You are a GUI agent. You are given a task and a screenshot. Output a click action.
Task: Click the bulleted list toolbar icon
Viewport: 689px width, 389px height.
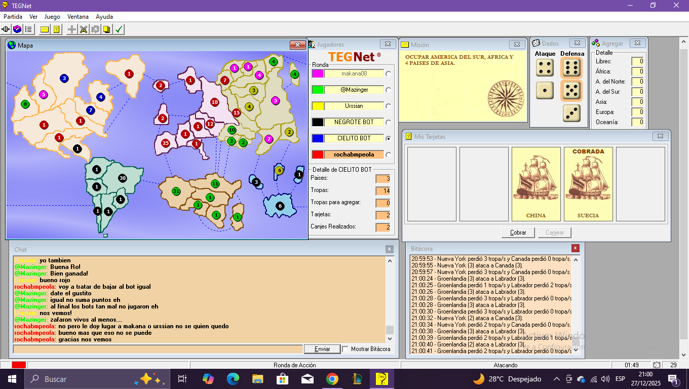click(x=28, y=29)
